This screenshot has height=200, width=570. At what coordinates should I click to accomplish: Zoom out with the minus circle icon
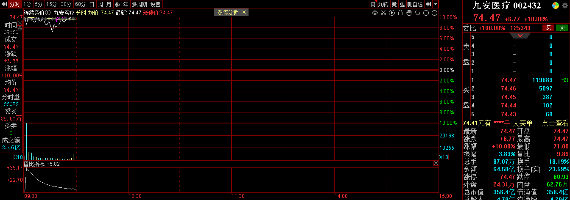point(435,13)
